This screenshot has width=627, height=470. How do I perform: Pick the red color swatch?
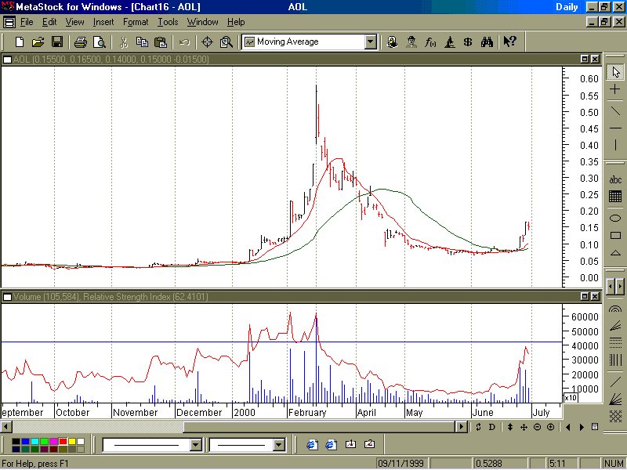tap(63, 441)
